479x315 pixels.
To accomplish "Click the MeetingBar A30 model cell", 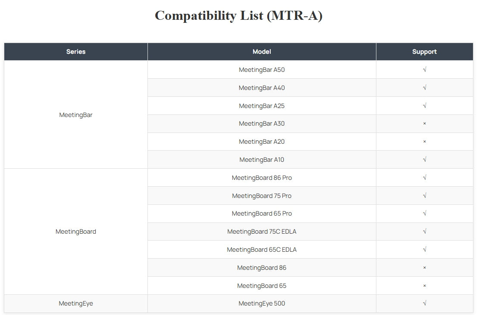I will pyautogui.click(x=262, y=124).
